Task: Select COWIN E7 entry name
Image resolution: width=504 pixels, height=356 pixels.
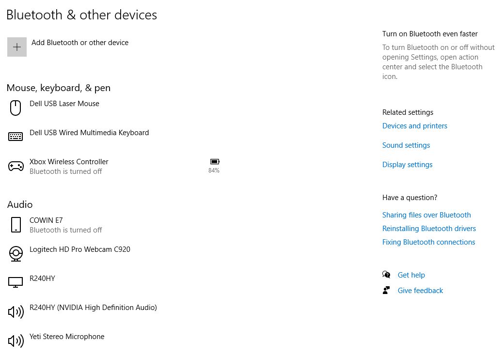Action: click(x=46, y=220)
